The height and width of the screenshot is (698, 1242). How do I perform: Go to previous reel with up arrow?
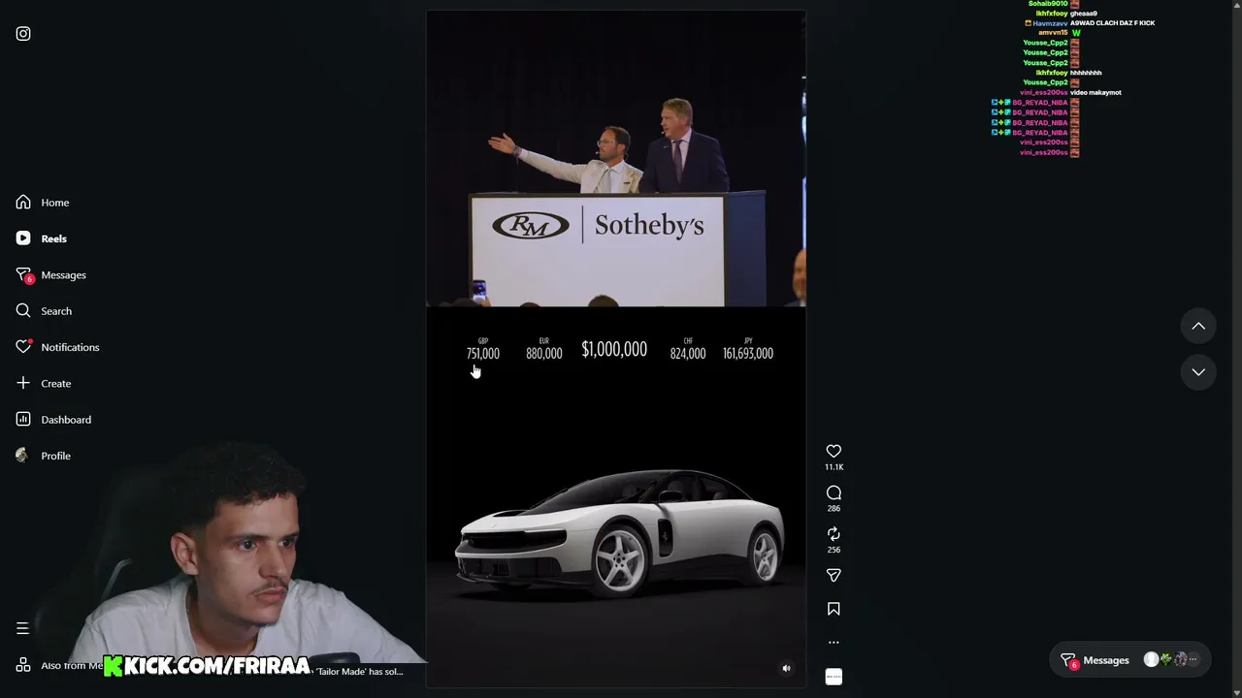pyautogui.click(x=1198, y=327)
